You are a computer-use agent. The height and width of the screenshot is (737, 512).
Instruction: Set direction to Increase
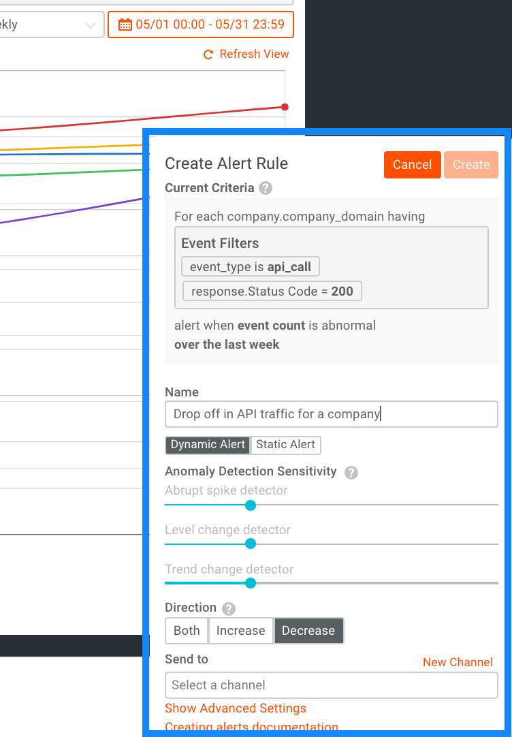click(240, 630)
